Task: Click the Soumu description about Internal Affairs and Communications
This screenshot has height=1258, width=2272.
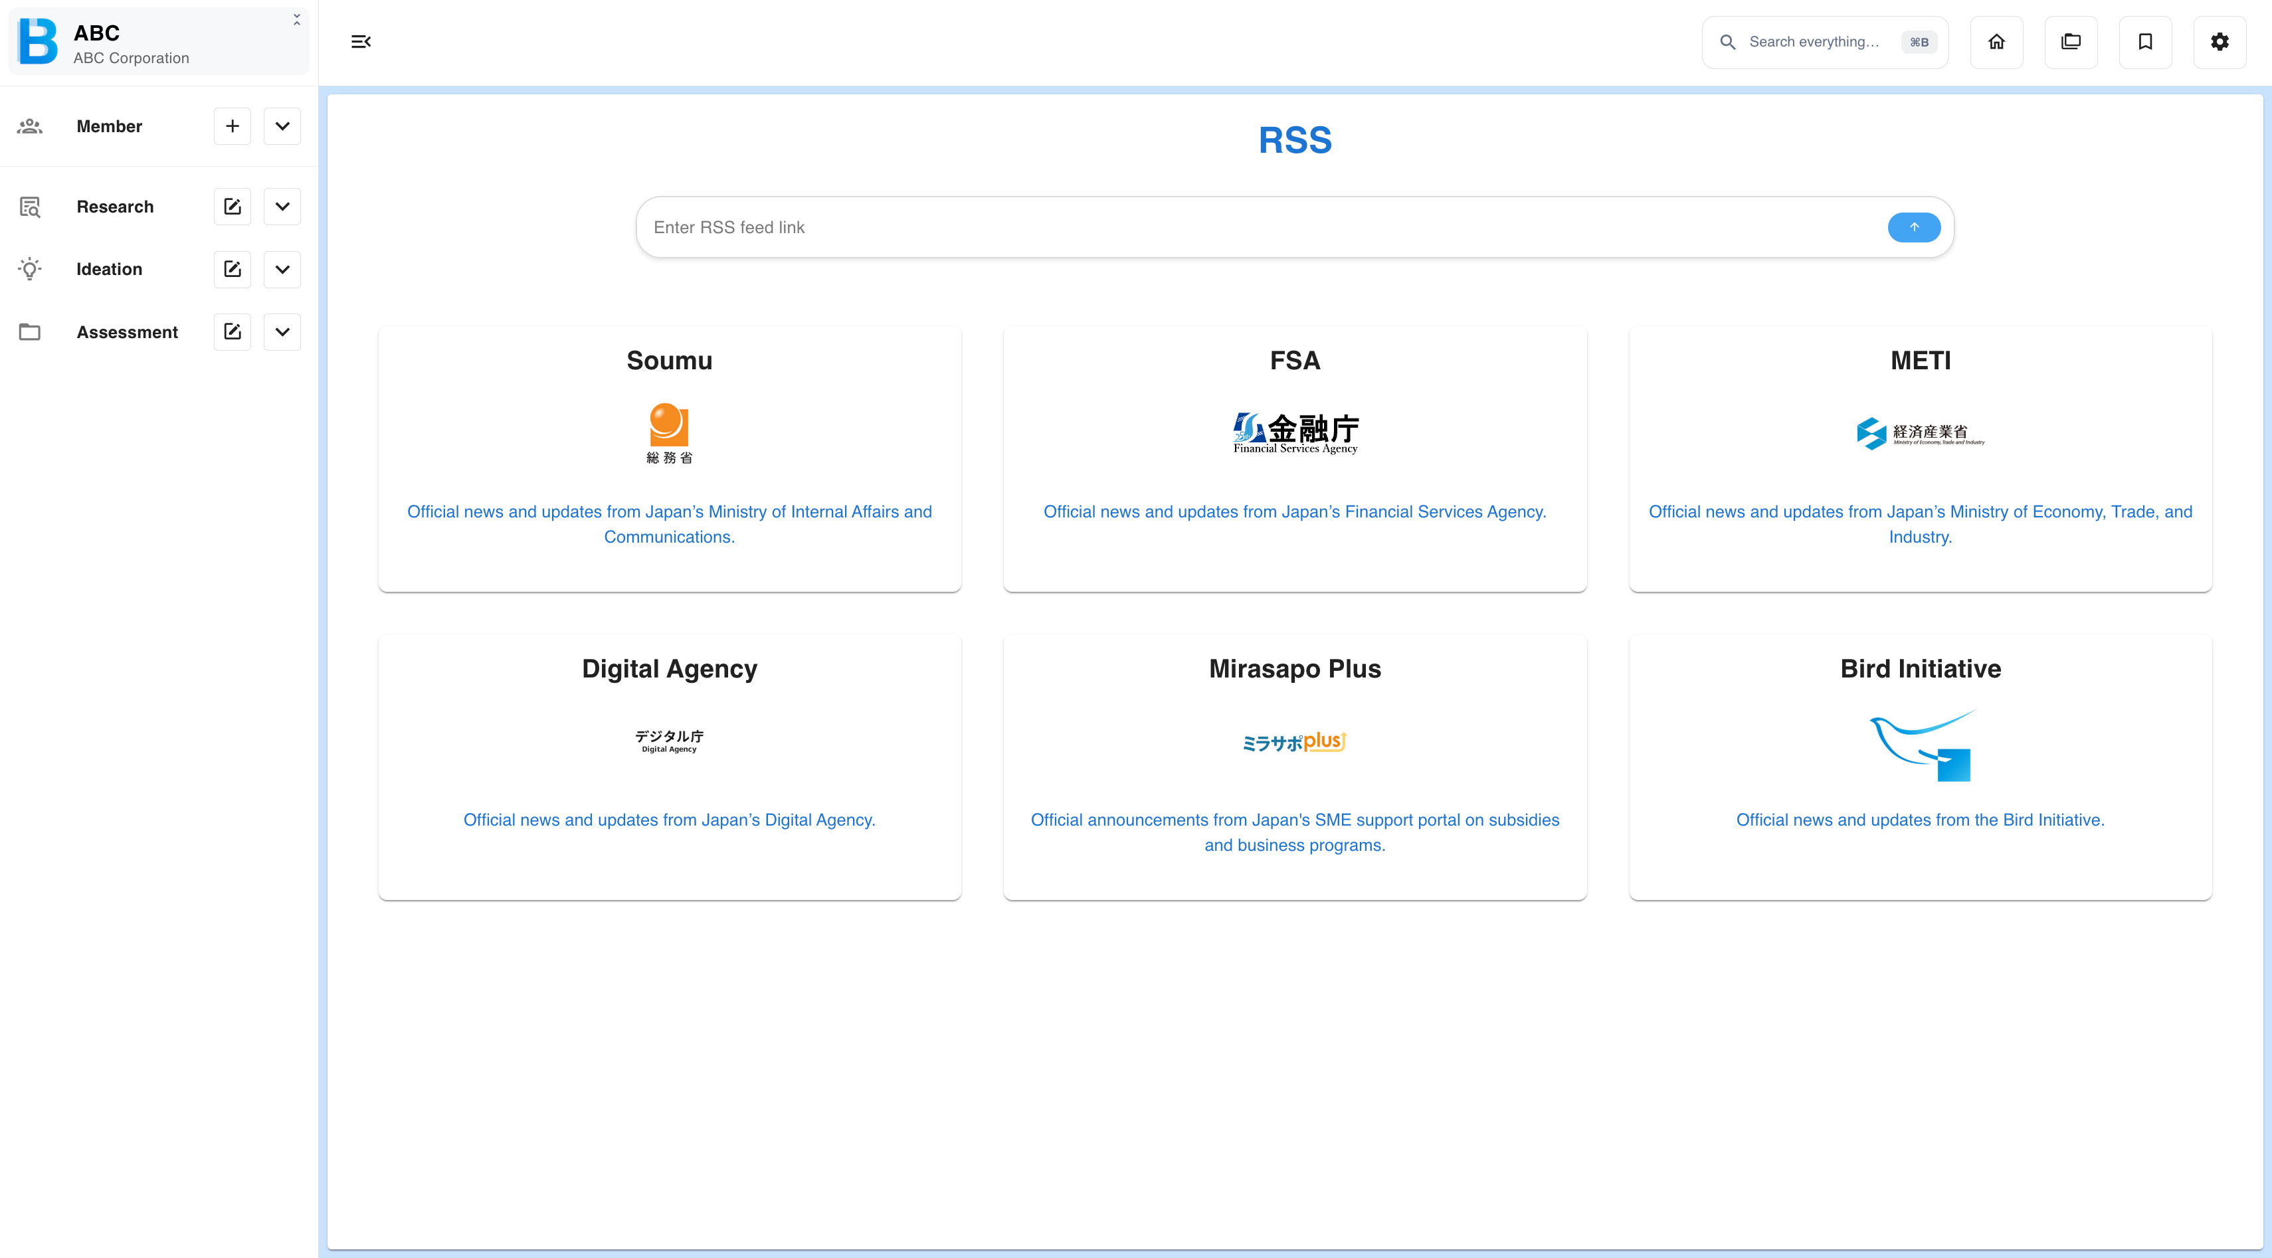Action: [x=670, y=523]
